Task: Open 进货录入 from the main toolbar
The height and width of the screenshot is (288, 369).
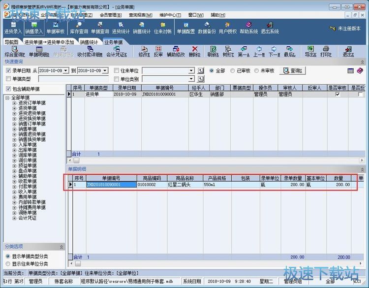Action: [x=13, y=28]
